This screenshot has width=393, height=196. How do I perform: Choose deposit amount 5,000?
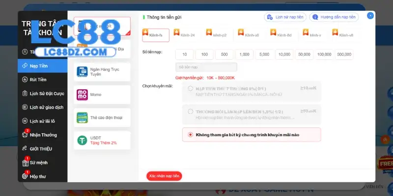click(264, 54)
